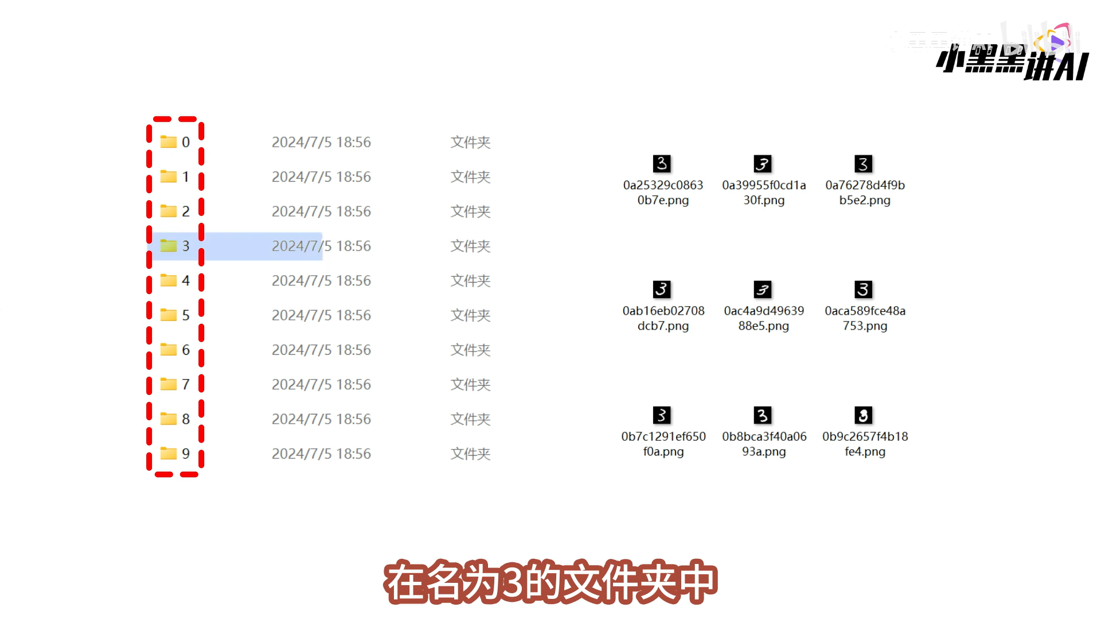Select folder 9 icon
Screen dimensions: 1101x619
(169, 453)
